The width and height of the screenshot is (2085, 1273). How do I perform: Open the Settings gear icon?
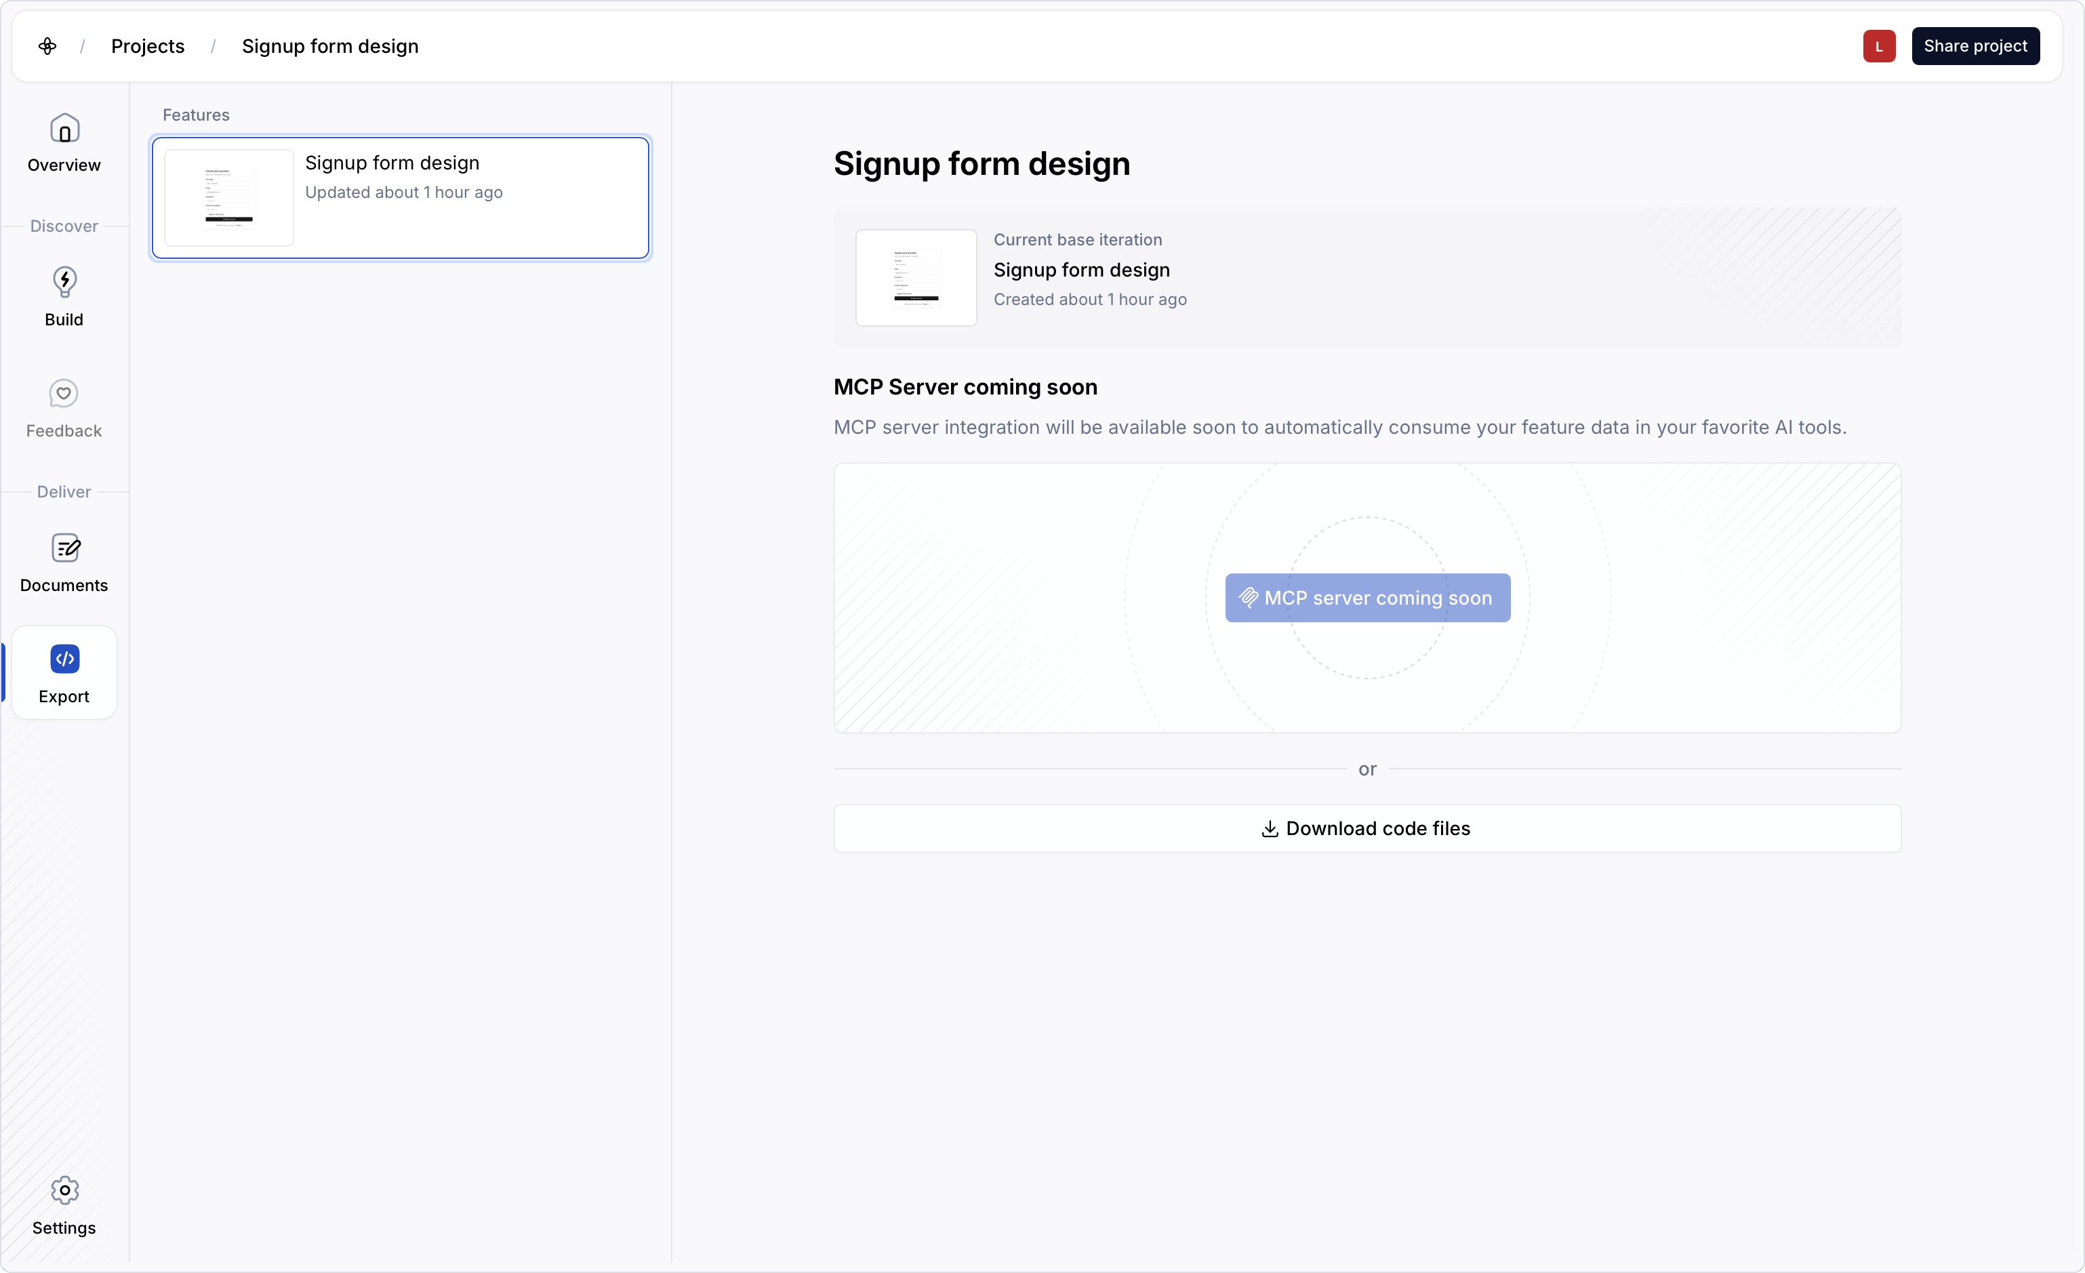pos(64,1190)
